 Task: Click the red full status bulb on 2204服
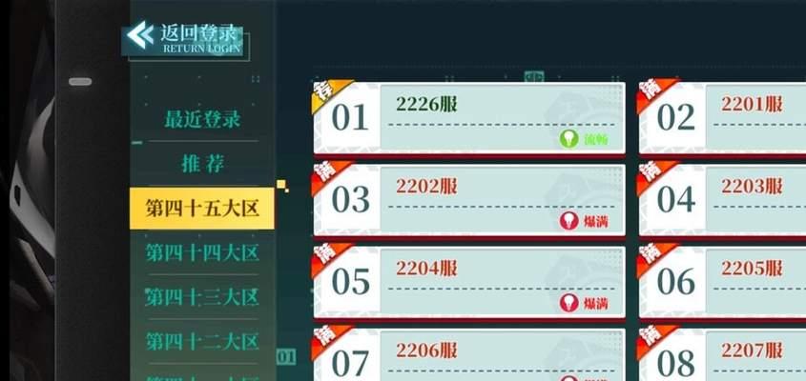(x=569, y=303)
